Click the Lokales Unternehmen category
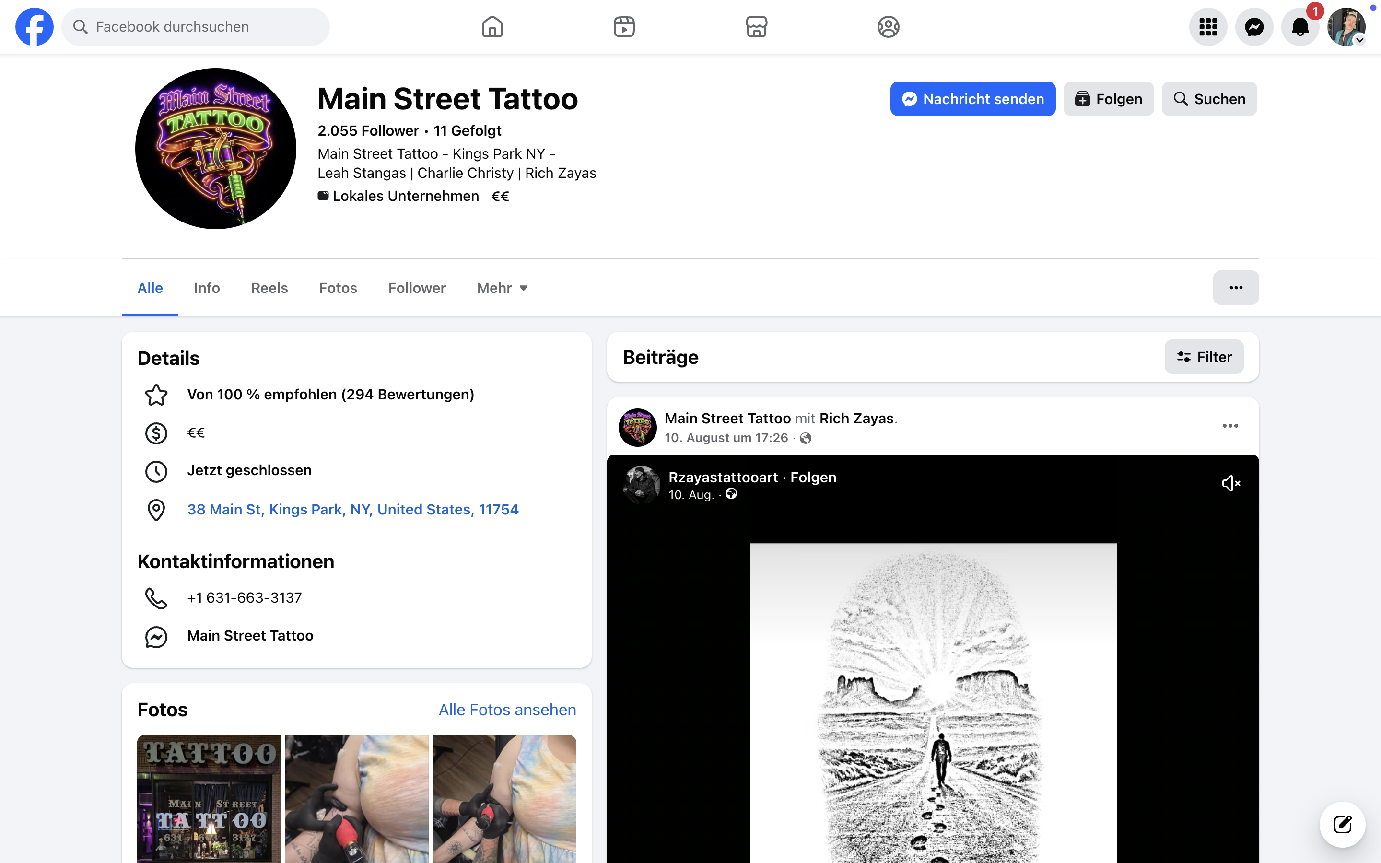Viewport: 1381px width, 863px height. pyautogui.click(x=406, y=196)
